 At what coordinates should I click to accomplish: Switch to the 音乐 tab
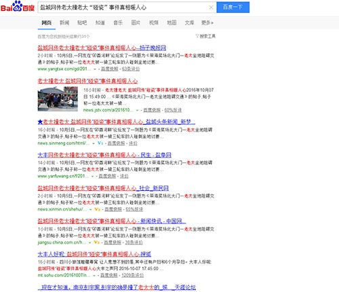coord(118,22)
